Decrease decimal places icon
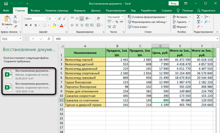The width and height of the screenshot is (220, 133). coord(114,26)
